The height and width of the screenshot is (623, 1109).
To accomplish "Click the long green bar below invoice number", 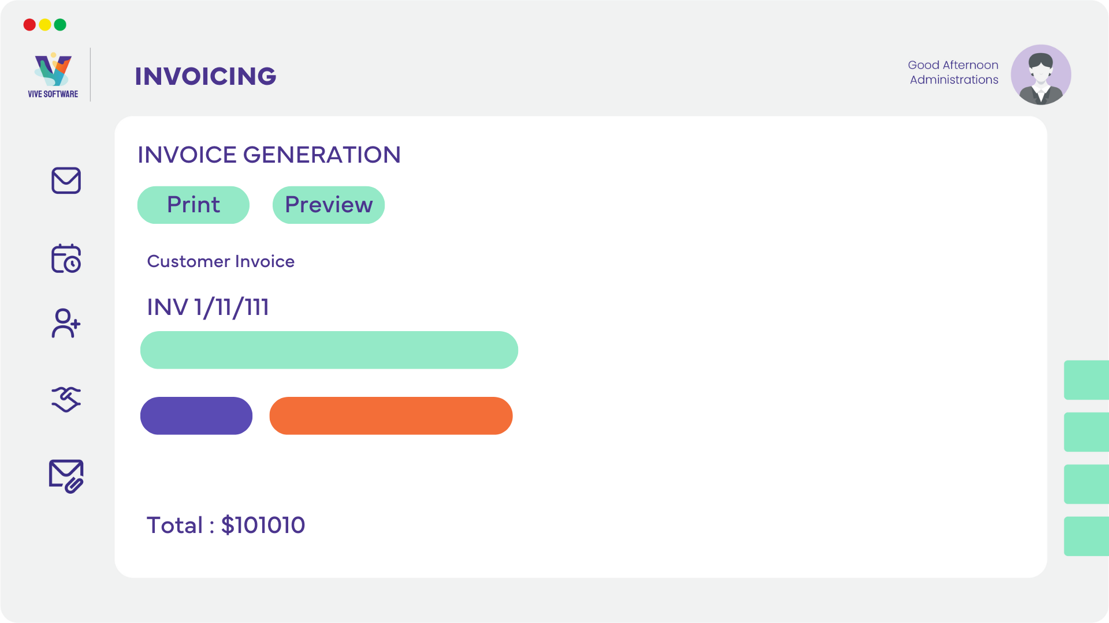I will (329, 350).
